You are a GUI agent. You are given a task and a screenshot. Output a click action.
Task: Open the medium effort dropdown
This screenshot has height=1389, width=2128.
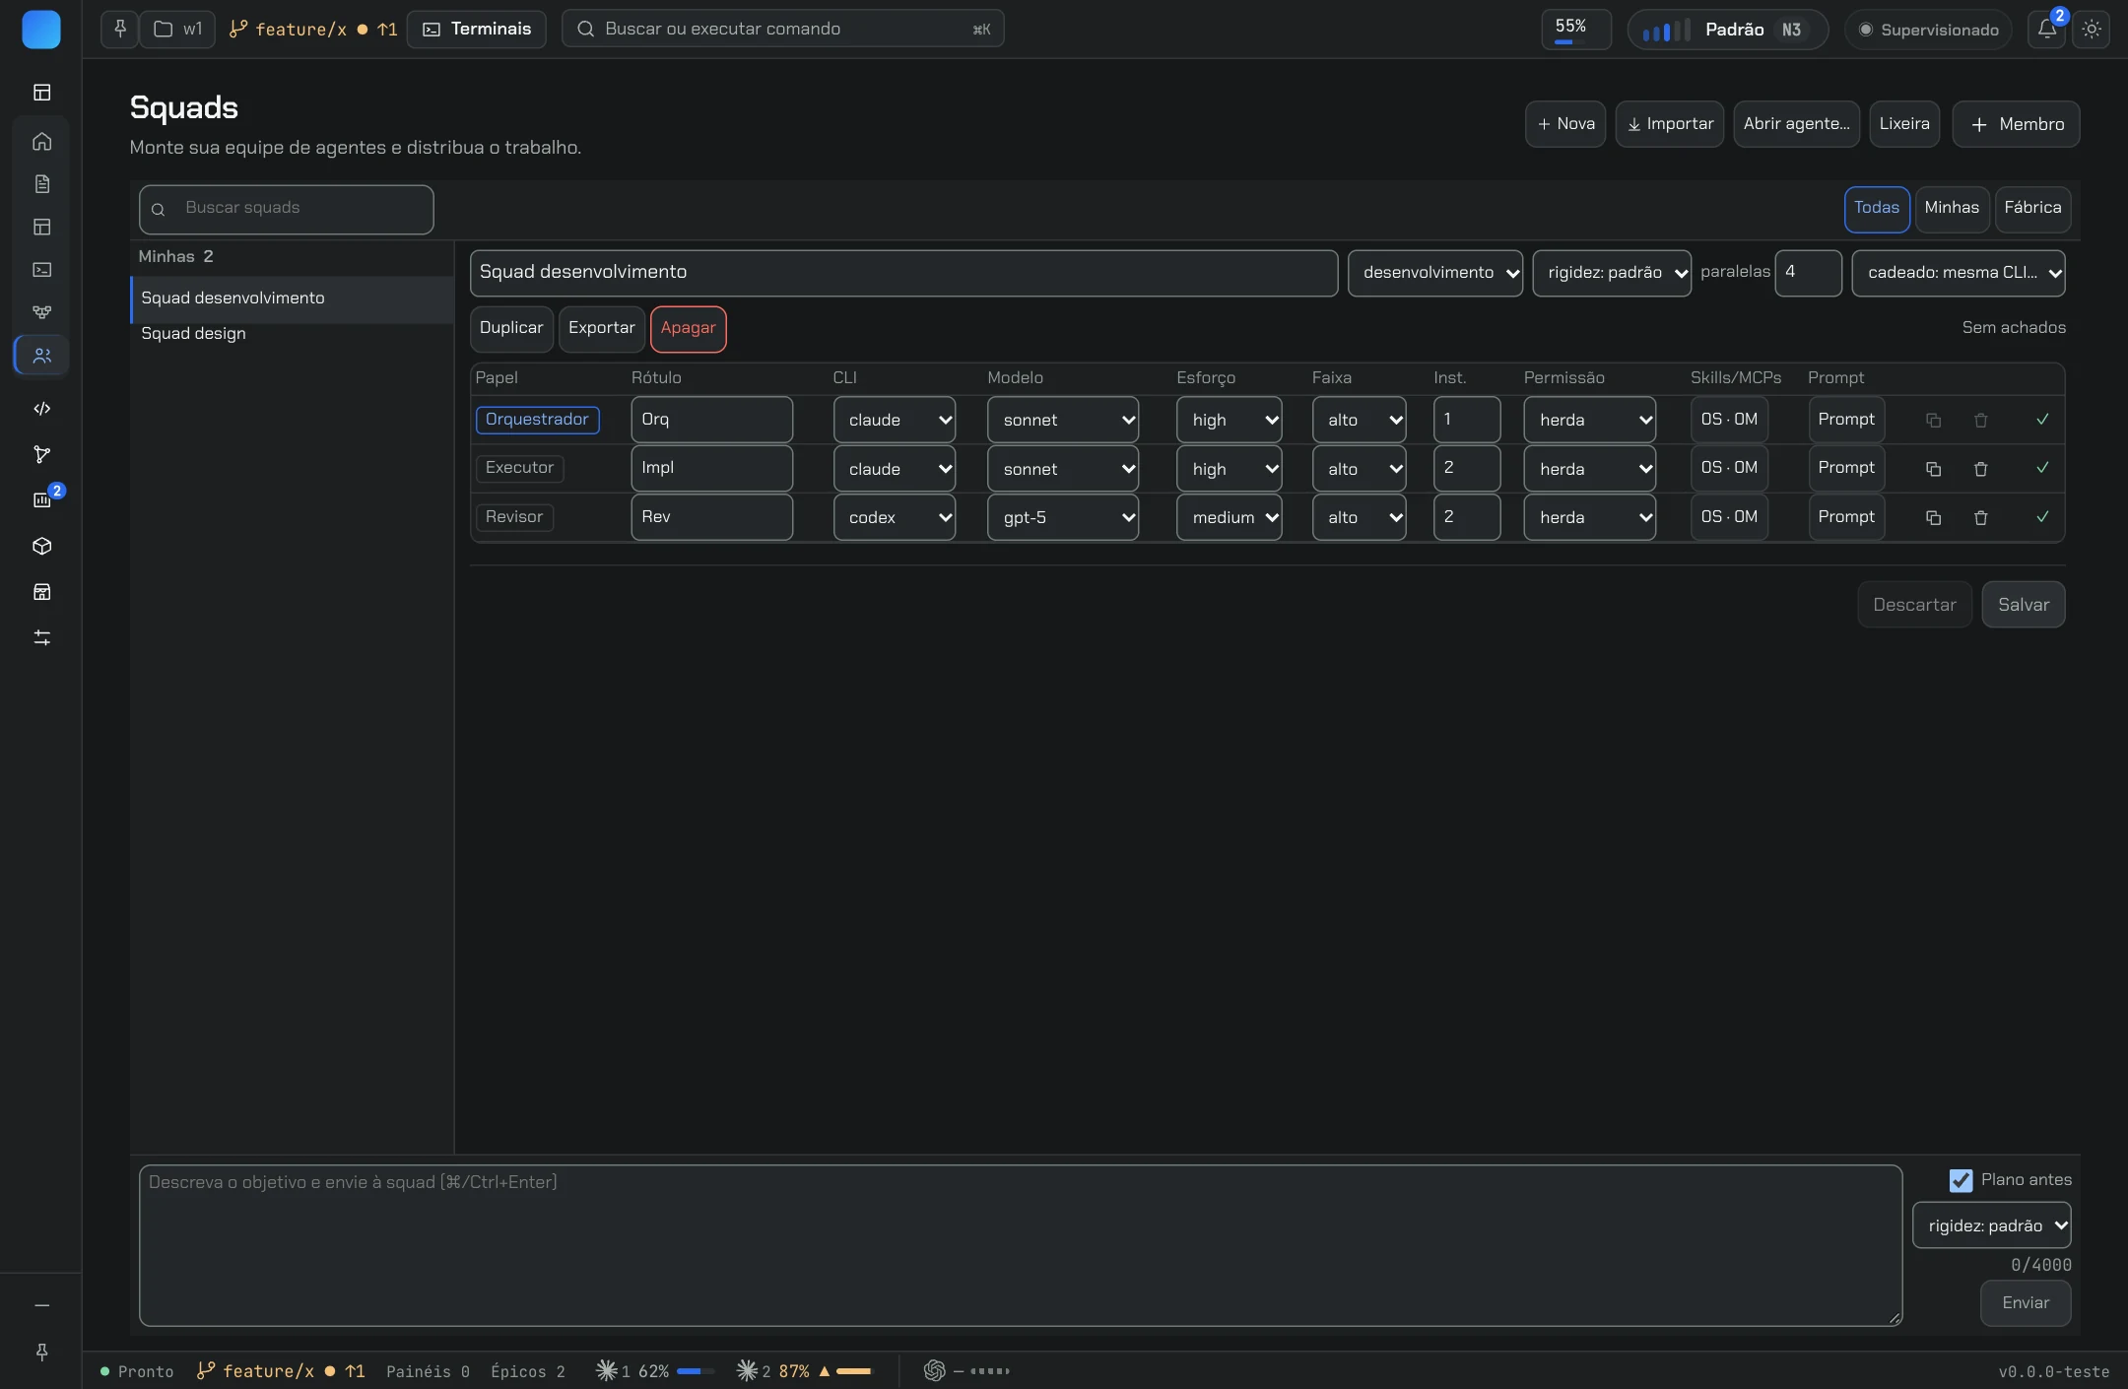pyautogui.click(x=1229, y=517)
